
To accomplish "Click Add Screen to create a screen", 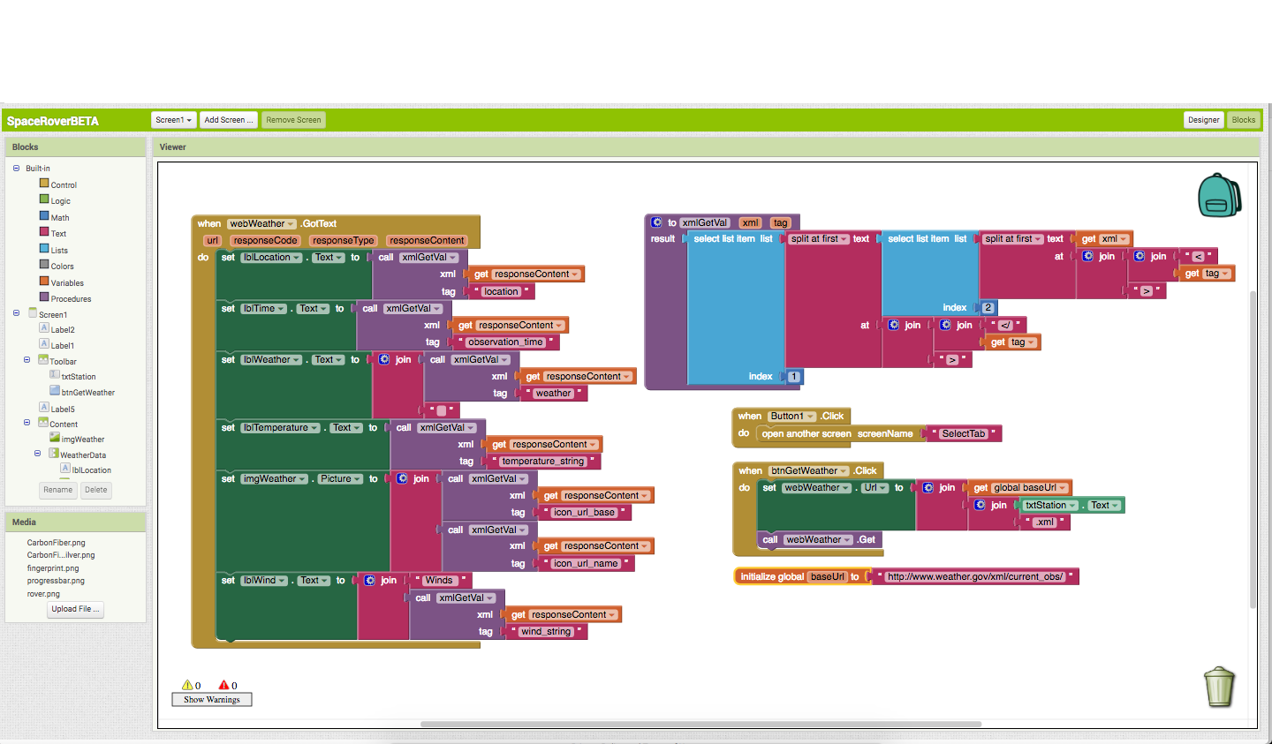I will click(x=228, y=119).
